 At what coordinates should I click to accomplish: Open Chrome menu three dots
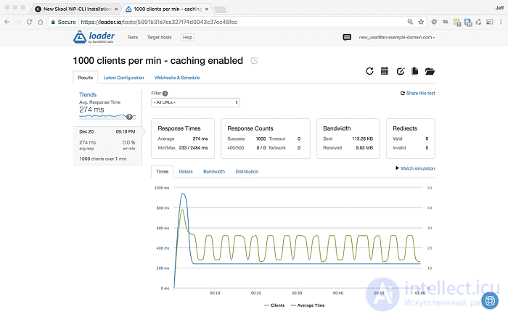pos(501,22)
